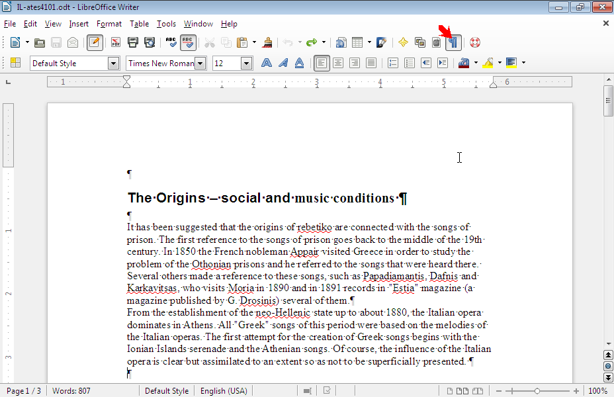Click the New document icon
The width and height of the screenshot is (614, 397).
(15, 42)
